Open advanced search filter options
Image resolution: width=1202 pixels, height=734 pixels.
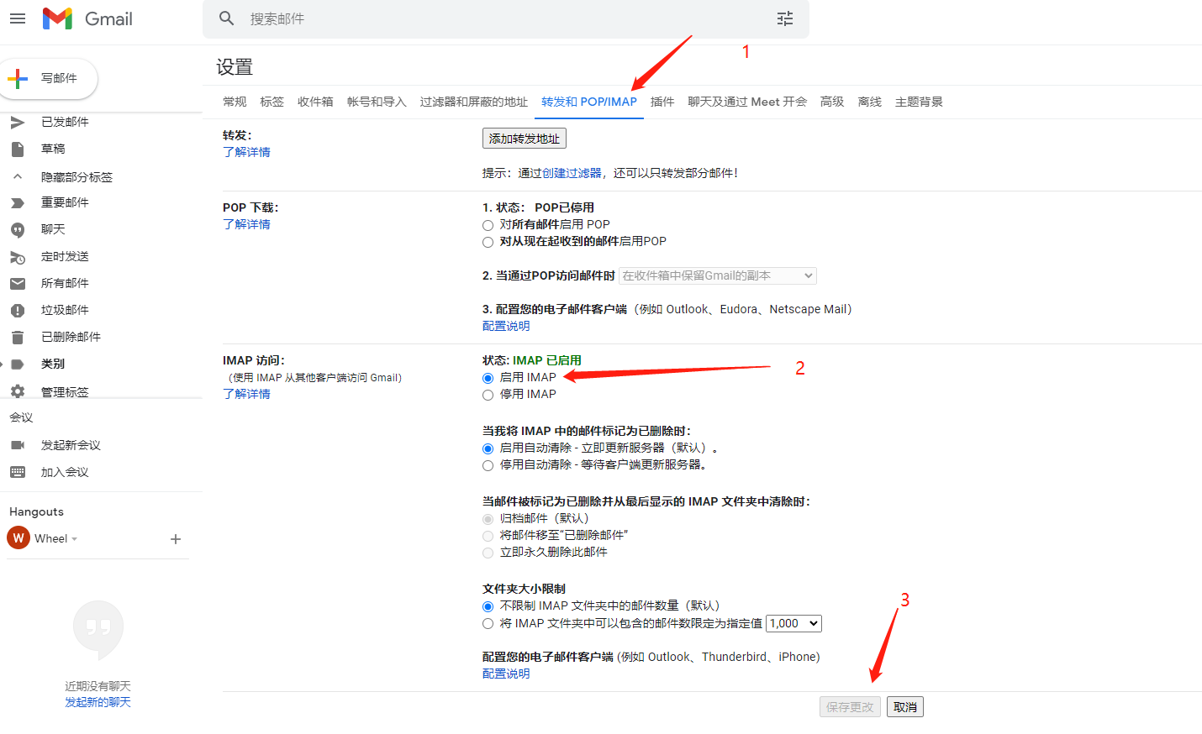(x=784, y=18)
